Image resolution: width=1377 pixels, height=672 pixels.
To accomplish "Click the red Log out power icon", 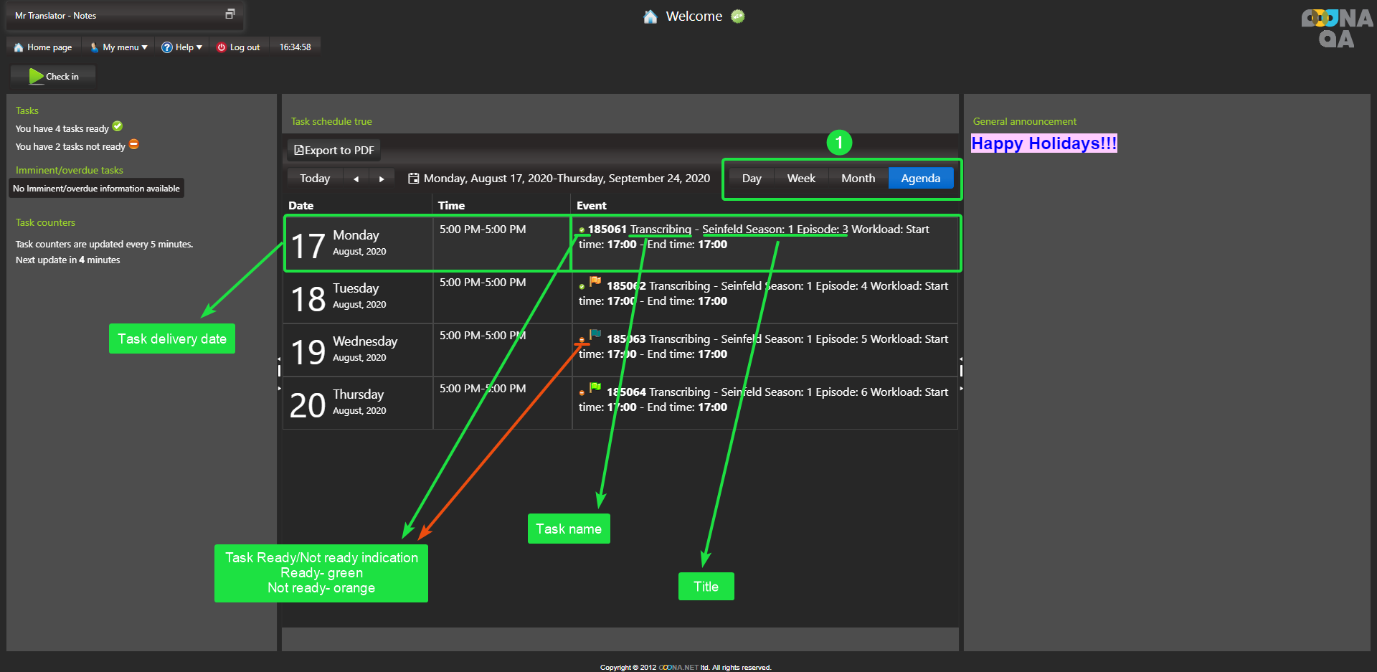I will [x=222, y=47].
